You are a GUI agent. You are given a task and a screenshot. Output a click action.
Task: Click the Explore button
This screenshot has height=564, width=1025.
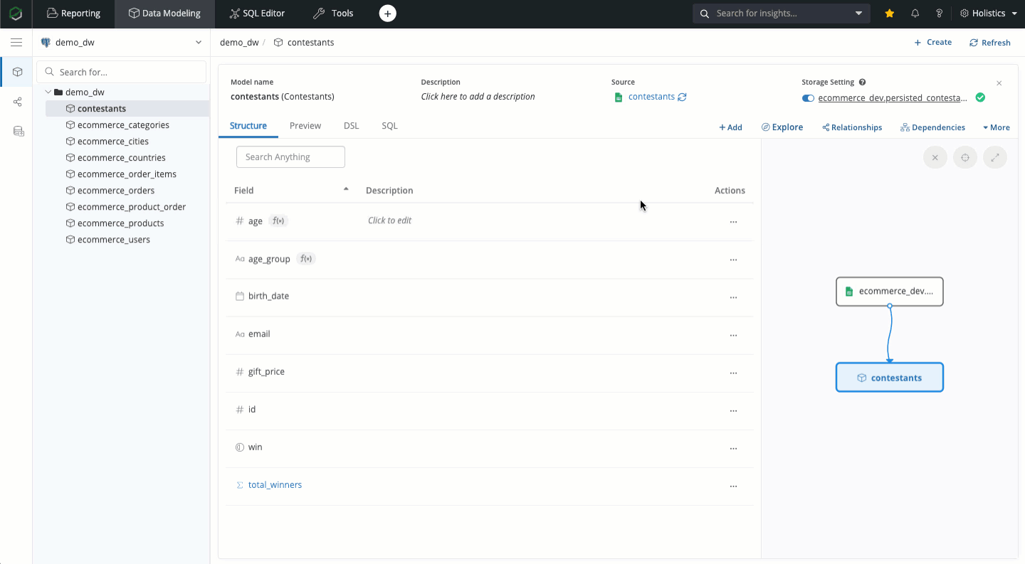[x=782, y=127]
